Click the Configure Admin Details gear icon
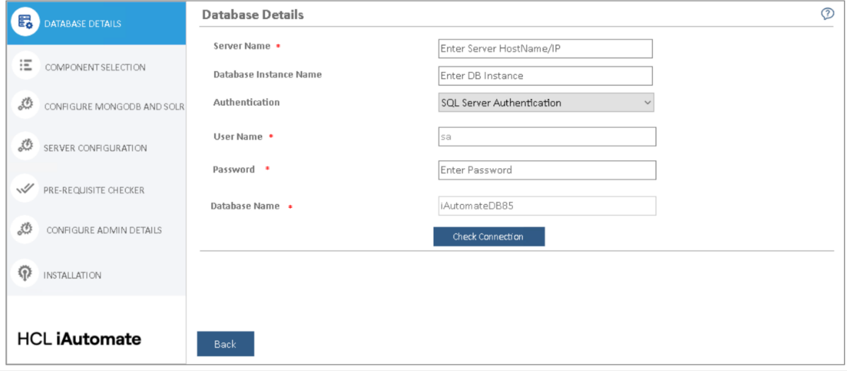Viewport: 847px width, 371px height. (x=25, y=229)
